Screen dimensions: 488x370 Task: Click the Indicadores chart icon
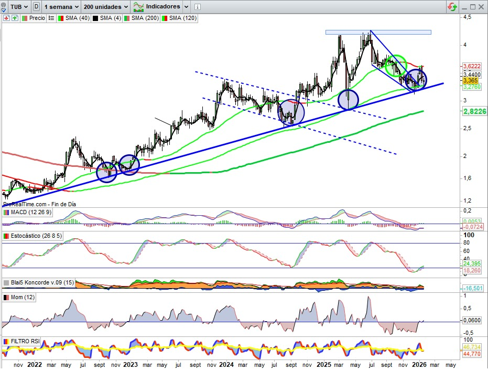(x=139, y=7)
